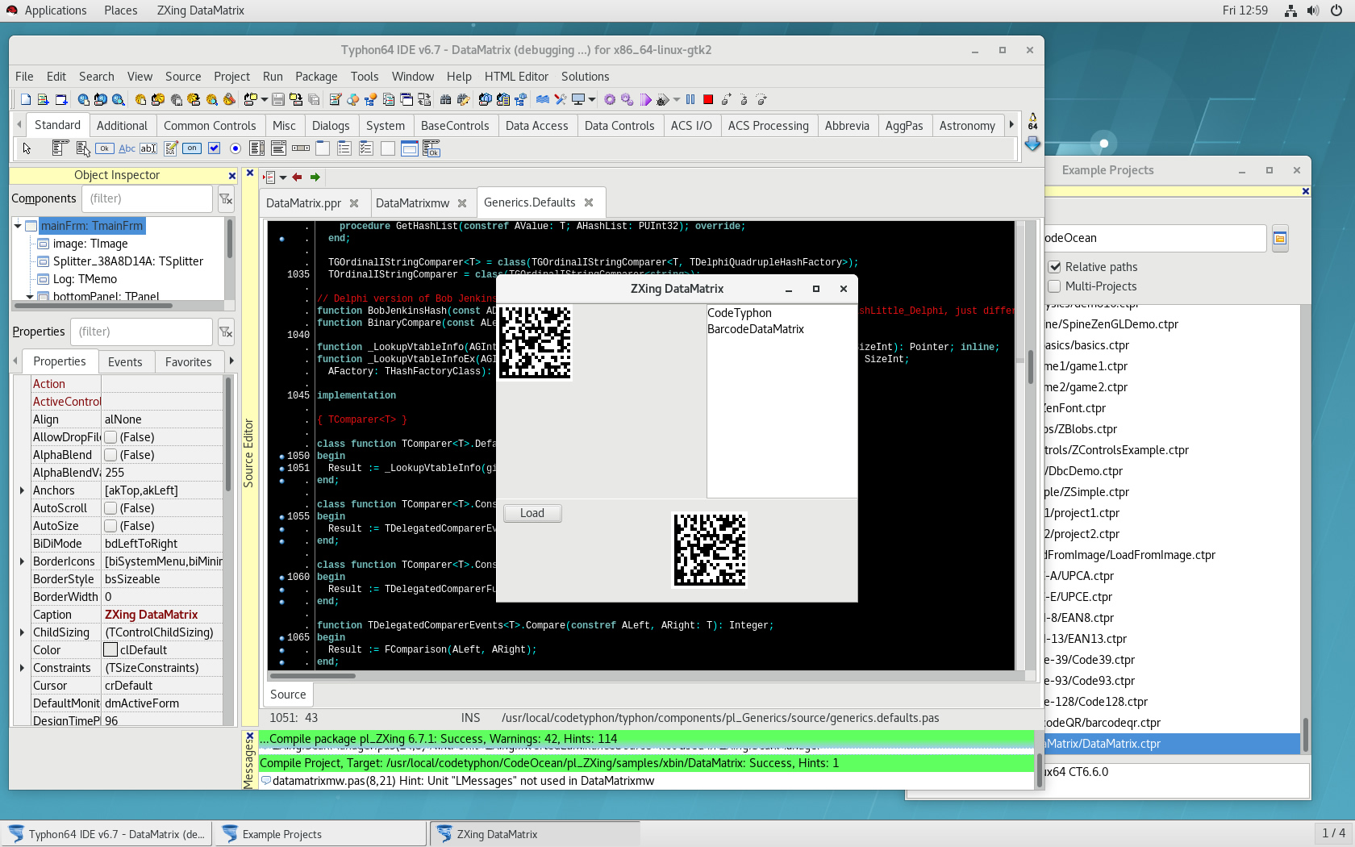Expand the Constraints property

coord(22,668)
